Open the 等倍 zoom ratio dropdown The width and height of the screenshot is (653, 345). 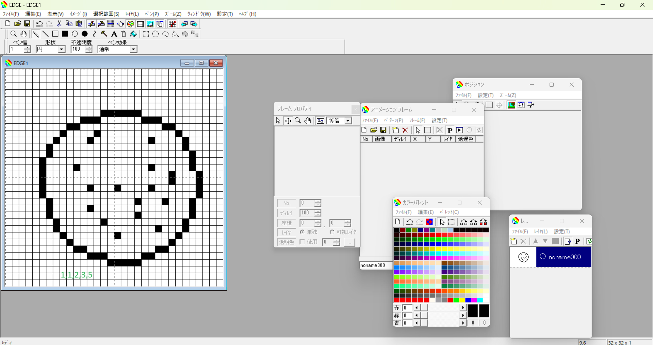click(x=347, y=121)
